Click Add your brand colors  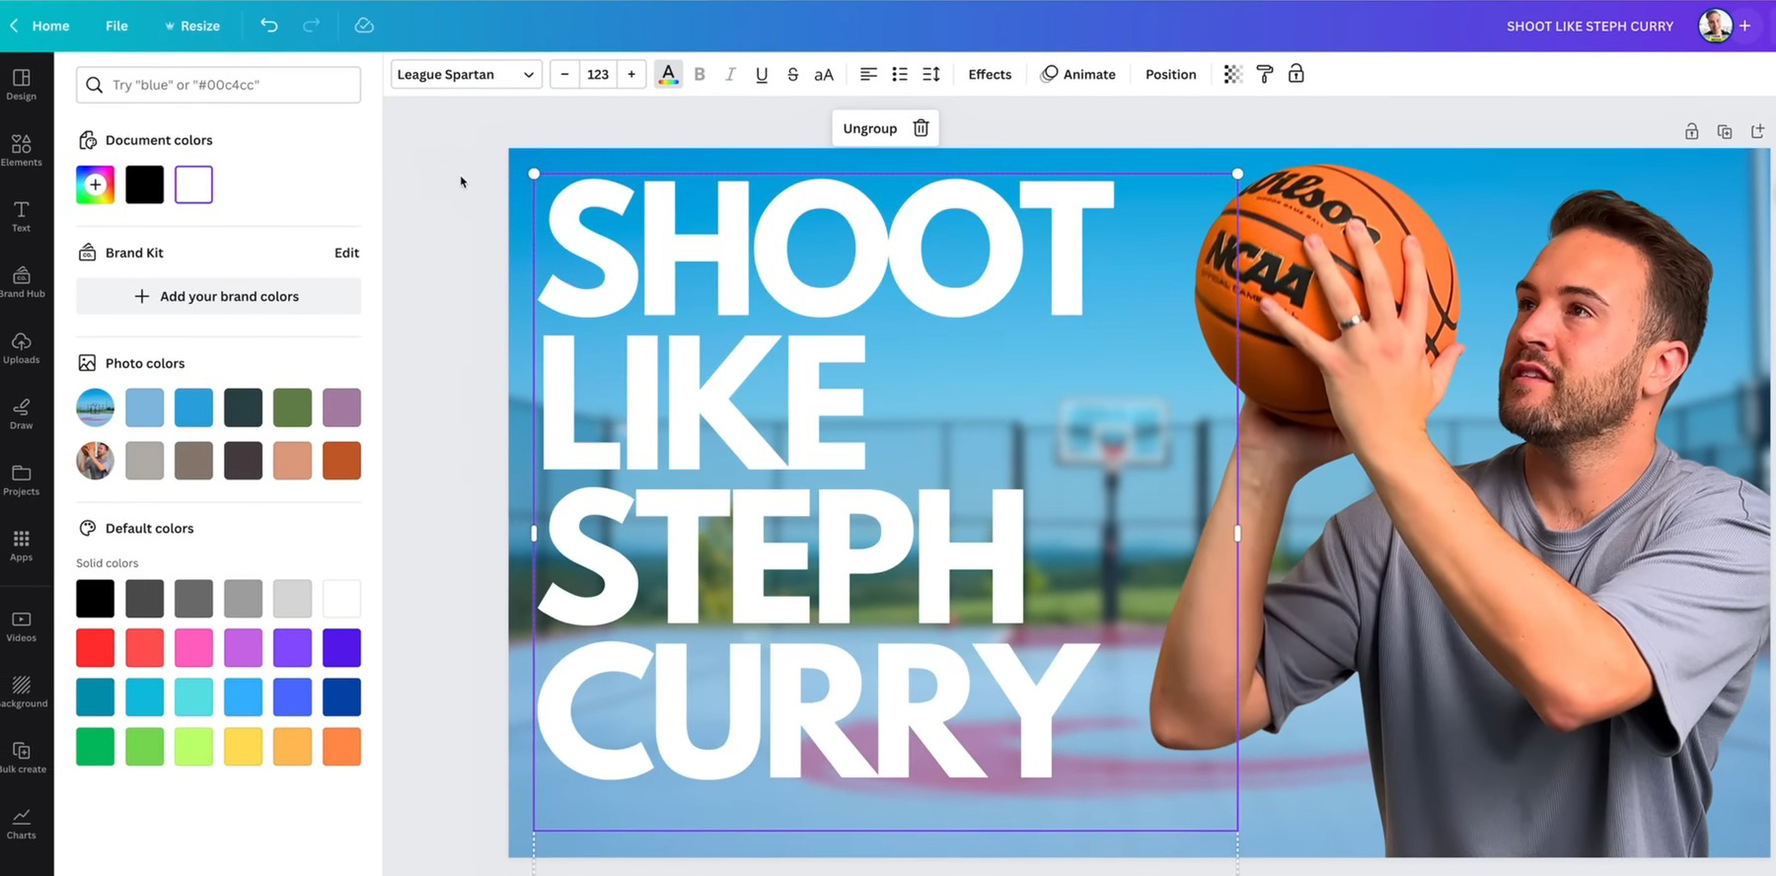[x=218, y=296]
